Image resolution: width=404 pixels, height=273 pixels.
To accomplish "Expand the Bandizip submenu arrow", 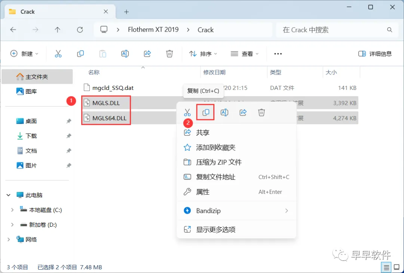I will 287,211.
